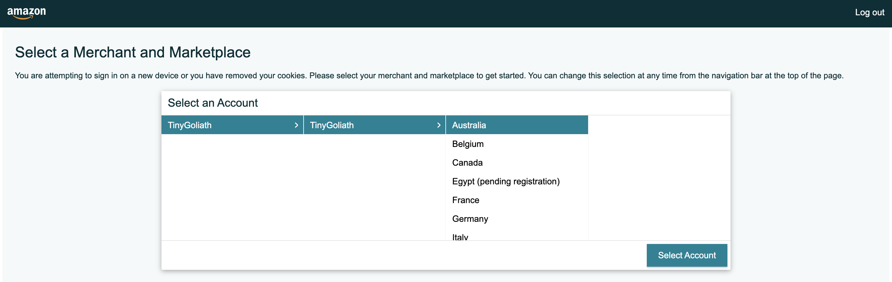
Task: Select the first TinyGoliath merchant entry
Action: (x=190, y=125)
